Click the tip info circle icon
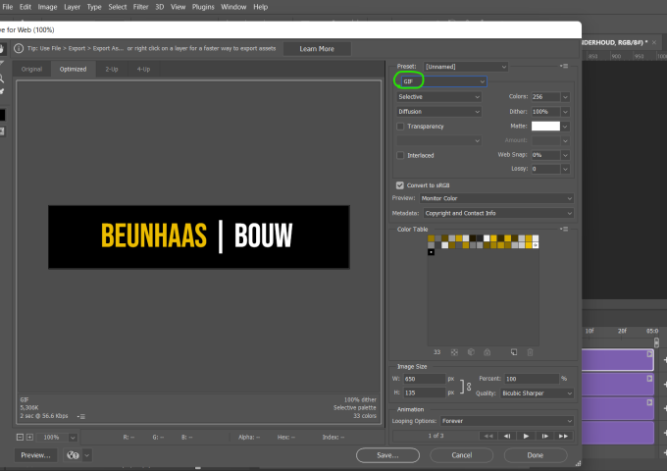The image size is (667, 471). [19, 48]
